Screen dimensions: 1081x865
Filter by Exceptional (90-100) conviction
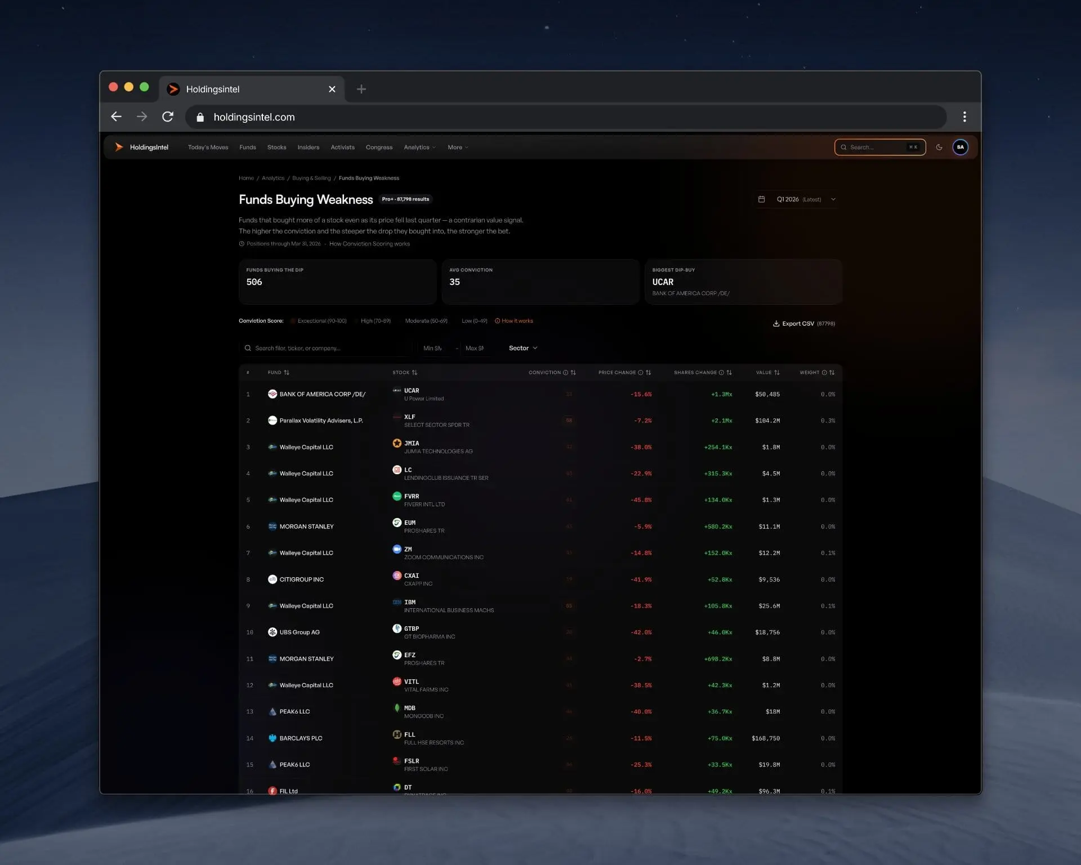pos(319,321)
